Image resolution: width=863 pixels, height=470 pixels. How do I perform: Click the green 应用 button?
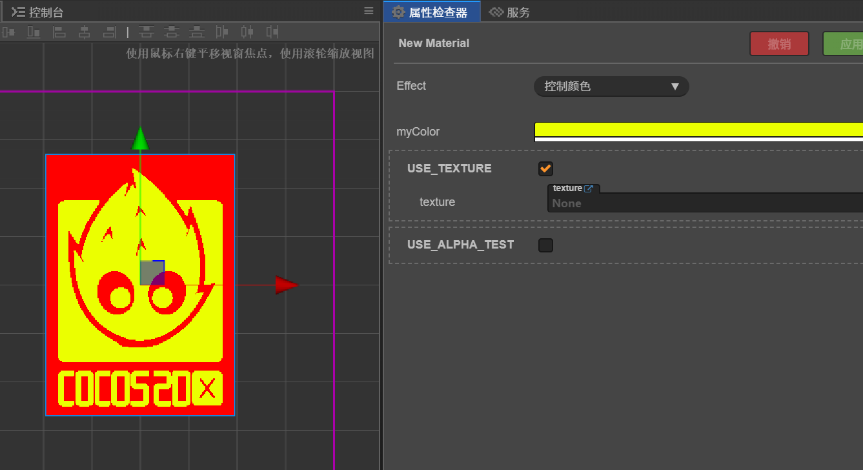coord(843,44)
